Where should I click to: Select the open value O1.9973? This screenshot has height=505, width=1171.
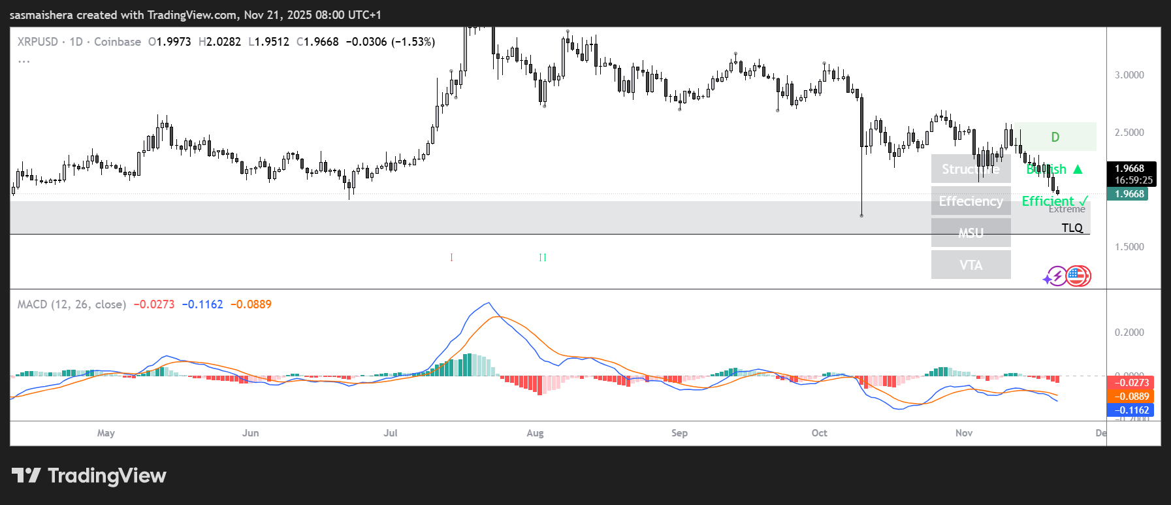[170, 42]
